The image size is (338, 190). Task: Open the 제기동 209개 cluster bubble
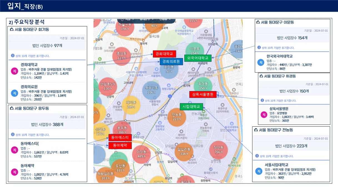(131, 104)
